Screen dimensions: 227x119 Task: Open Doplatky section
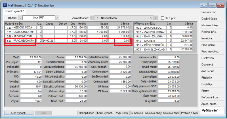tap(212, 84)
